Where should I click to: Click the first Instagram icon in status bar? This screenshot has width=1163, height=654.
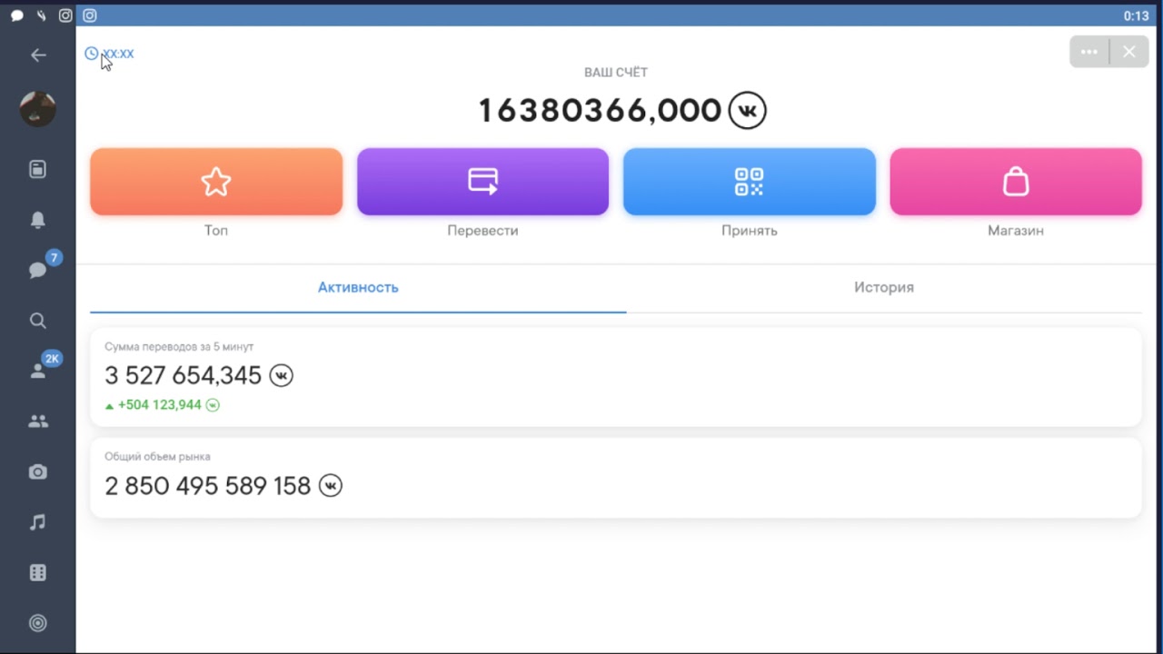tap(65, 15)
